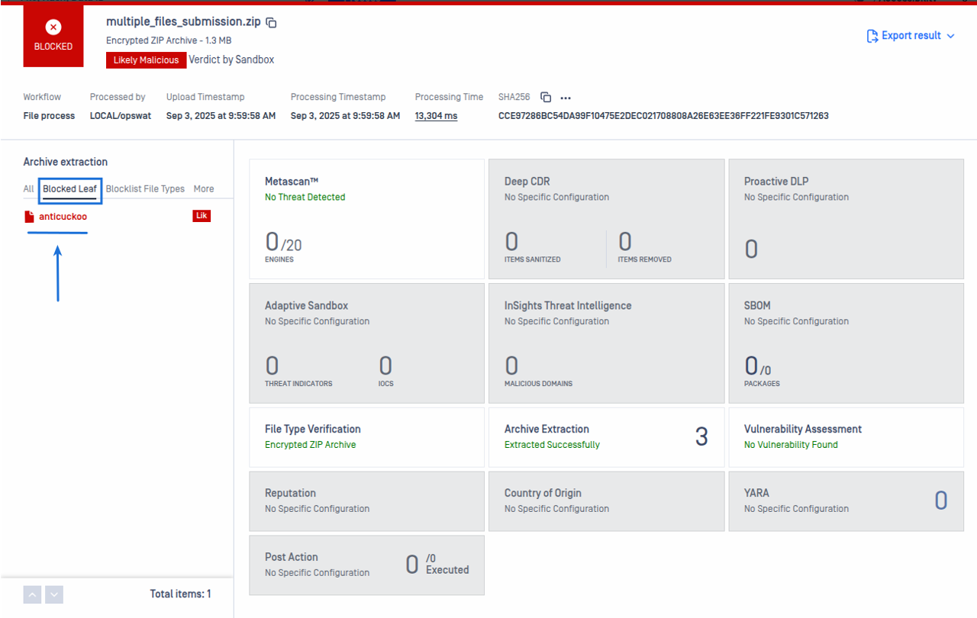Open the More filter dropdown

pos(203,188)
